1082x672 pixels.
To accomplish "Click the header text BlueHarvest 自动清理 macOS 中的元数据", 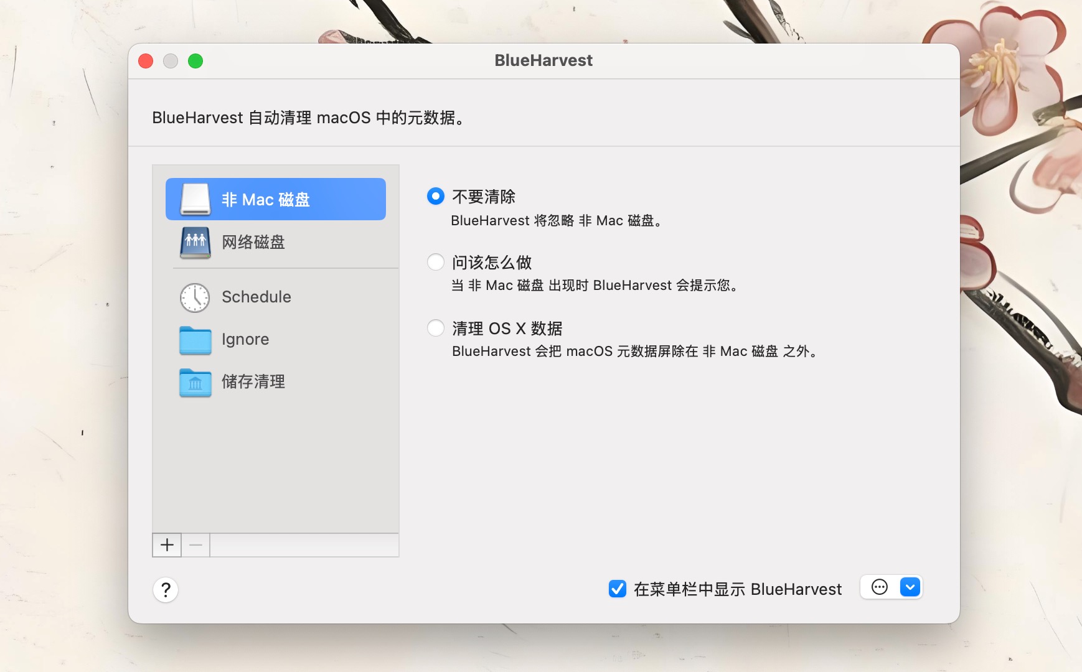I will pyautogui.click(x=309, y=118).
